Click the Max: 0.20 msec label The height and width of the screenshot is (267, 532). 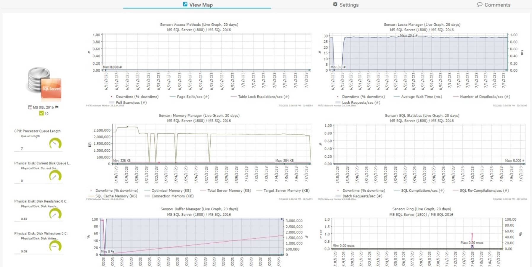(472, 243)
